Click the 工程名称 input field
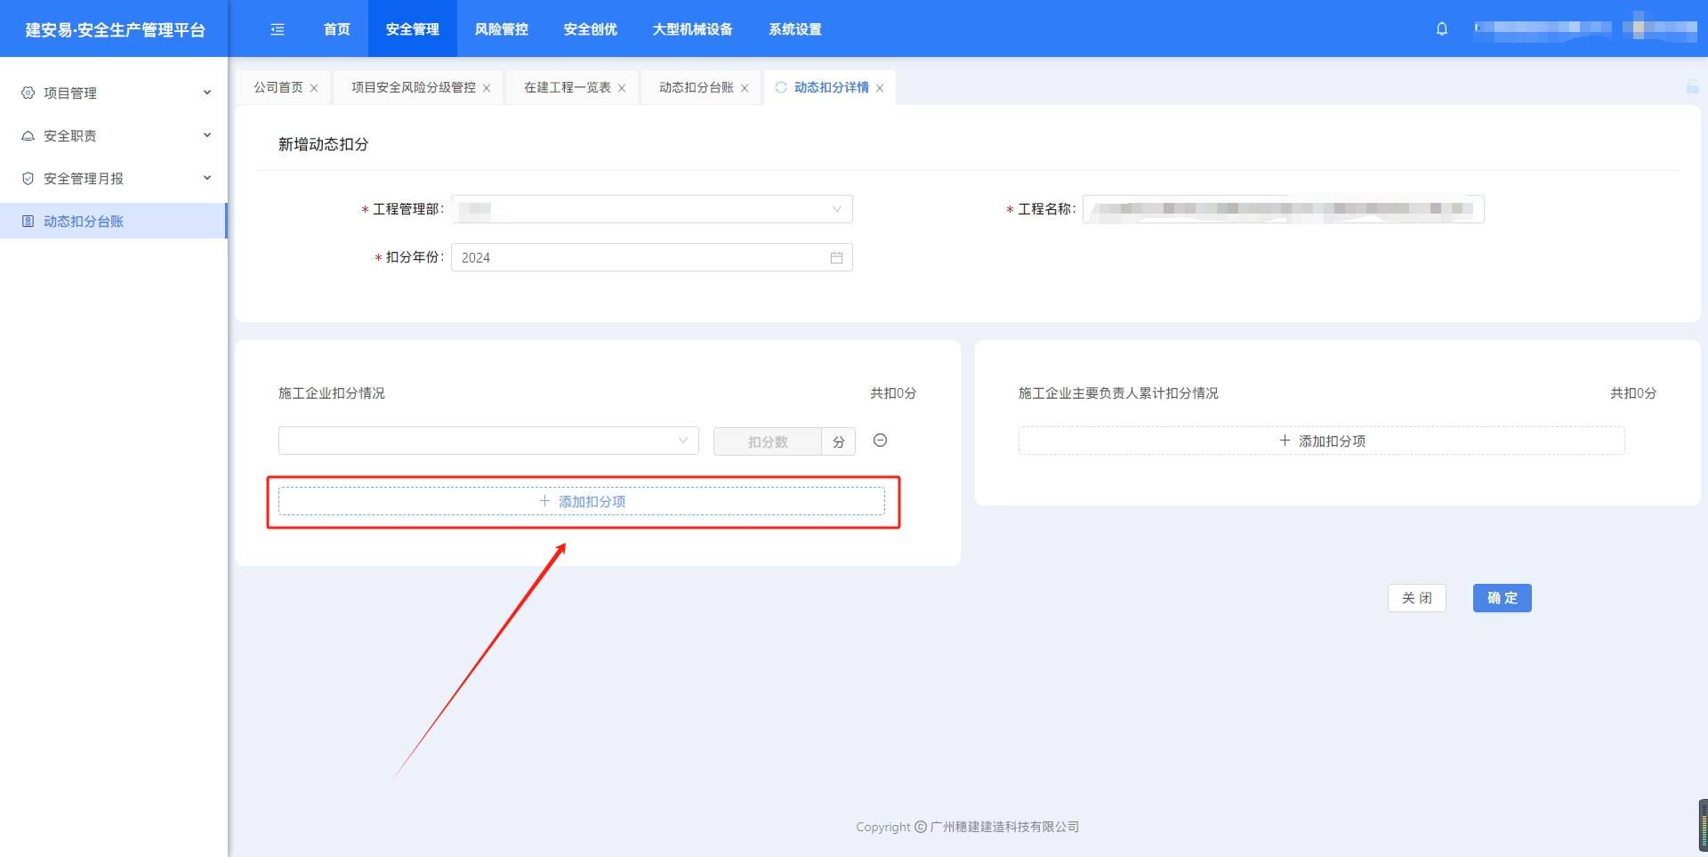This screenshot has height=857, width=1708. click(x=1283, y=209)
